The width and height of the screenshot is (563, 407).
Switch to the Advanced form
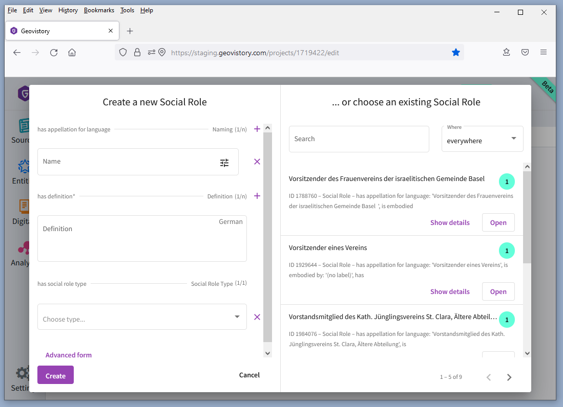pyautogui.click(x=69, y=355)
